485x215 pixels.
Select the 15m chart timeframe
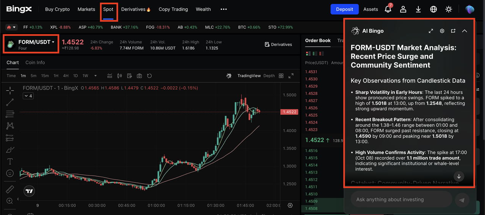click(45, 76)
